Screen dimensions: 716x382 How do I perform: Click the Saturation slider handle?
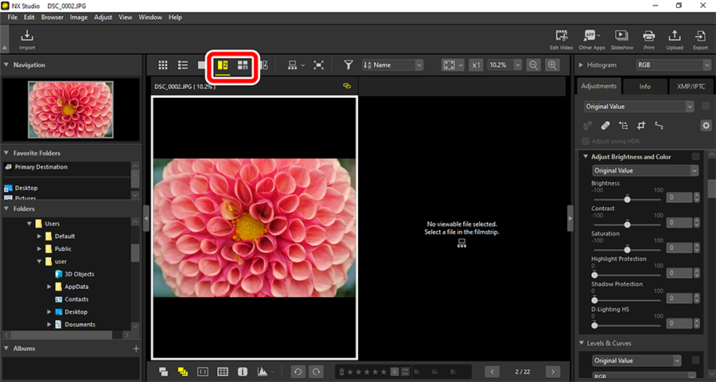tap(627, 249)
